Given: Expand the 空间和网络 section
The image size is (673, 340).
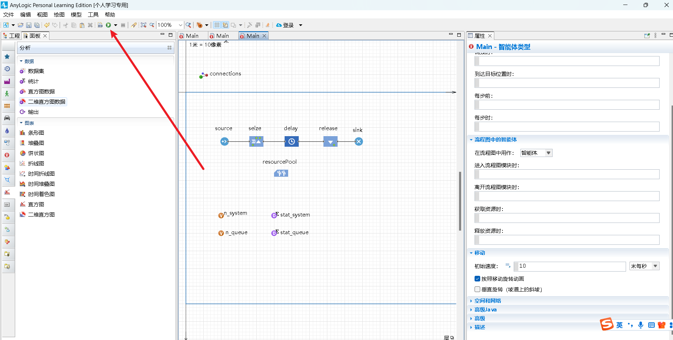Looking at the screenshot, I should pyautogui.click(x=471, y=301).
